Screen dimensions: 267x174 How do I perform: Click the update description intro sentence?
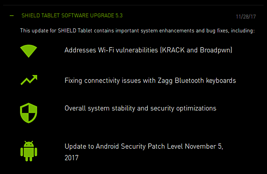click(138, 31)
